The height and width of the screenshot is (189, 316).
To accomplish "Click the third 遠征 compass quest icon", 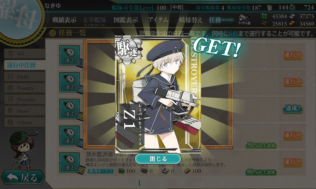I will pos(70,109).
